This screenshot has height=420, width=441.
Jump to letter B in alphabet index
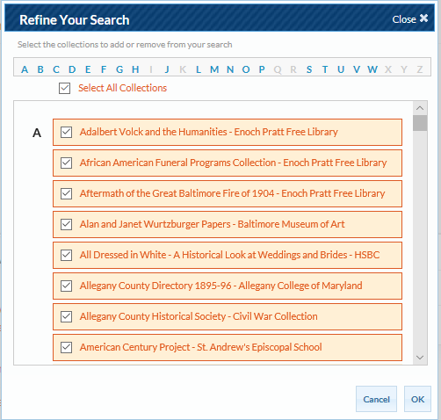click(40, 69)
